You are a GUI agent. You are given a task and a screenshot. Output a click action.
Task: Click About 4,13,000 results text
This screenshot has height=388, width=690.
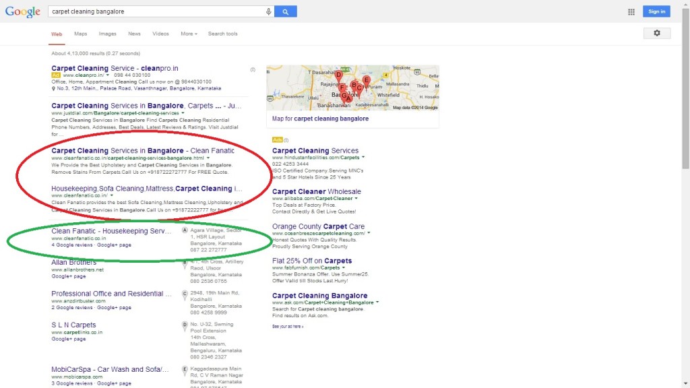pyautogui.click(x=96, y=54)
